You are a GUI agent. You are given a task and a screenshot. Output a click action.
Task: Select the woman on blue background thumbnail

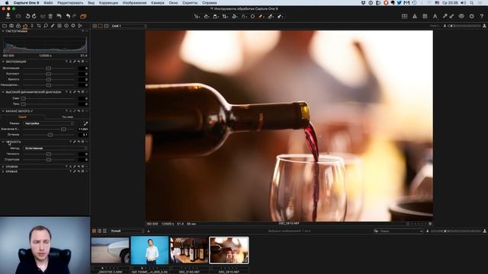pyautogui.click(x=149, y=250)
